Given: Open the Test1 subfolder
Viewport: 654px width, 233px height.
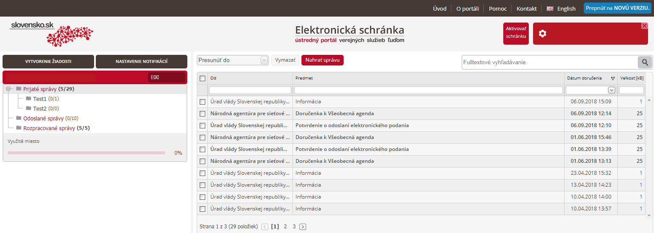Looking at the screenshot, I should pos(40,99).
